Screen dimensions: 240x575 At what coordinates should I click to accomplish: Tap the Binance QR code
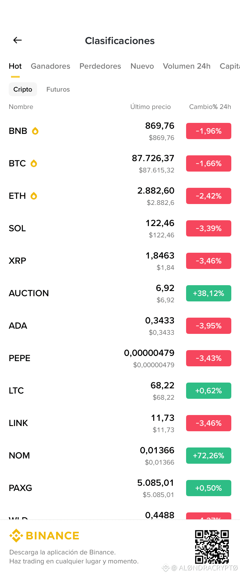tap(212, 547)
